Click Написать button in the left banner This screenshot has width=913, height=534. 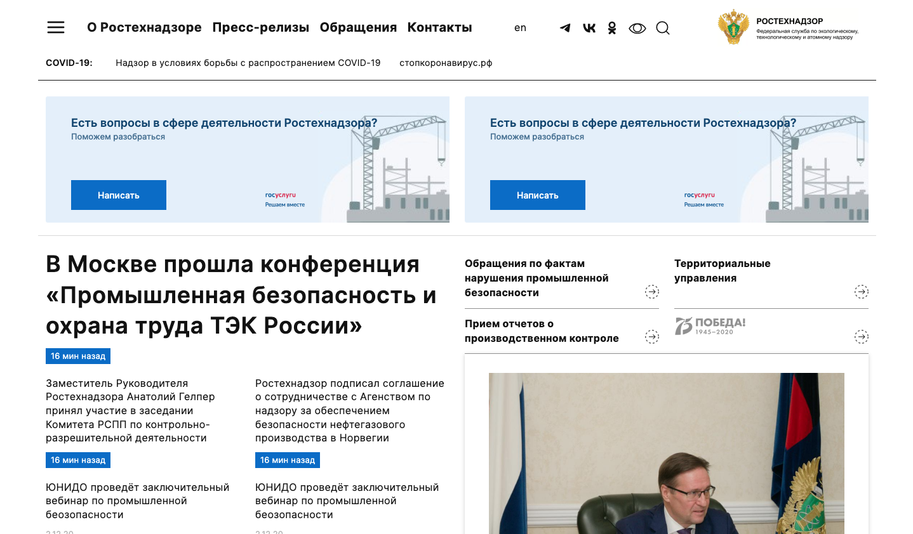119,195
